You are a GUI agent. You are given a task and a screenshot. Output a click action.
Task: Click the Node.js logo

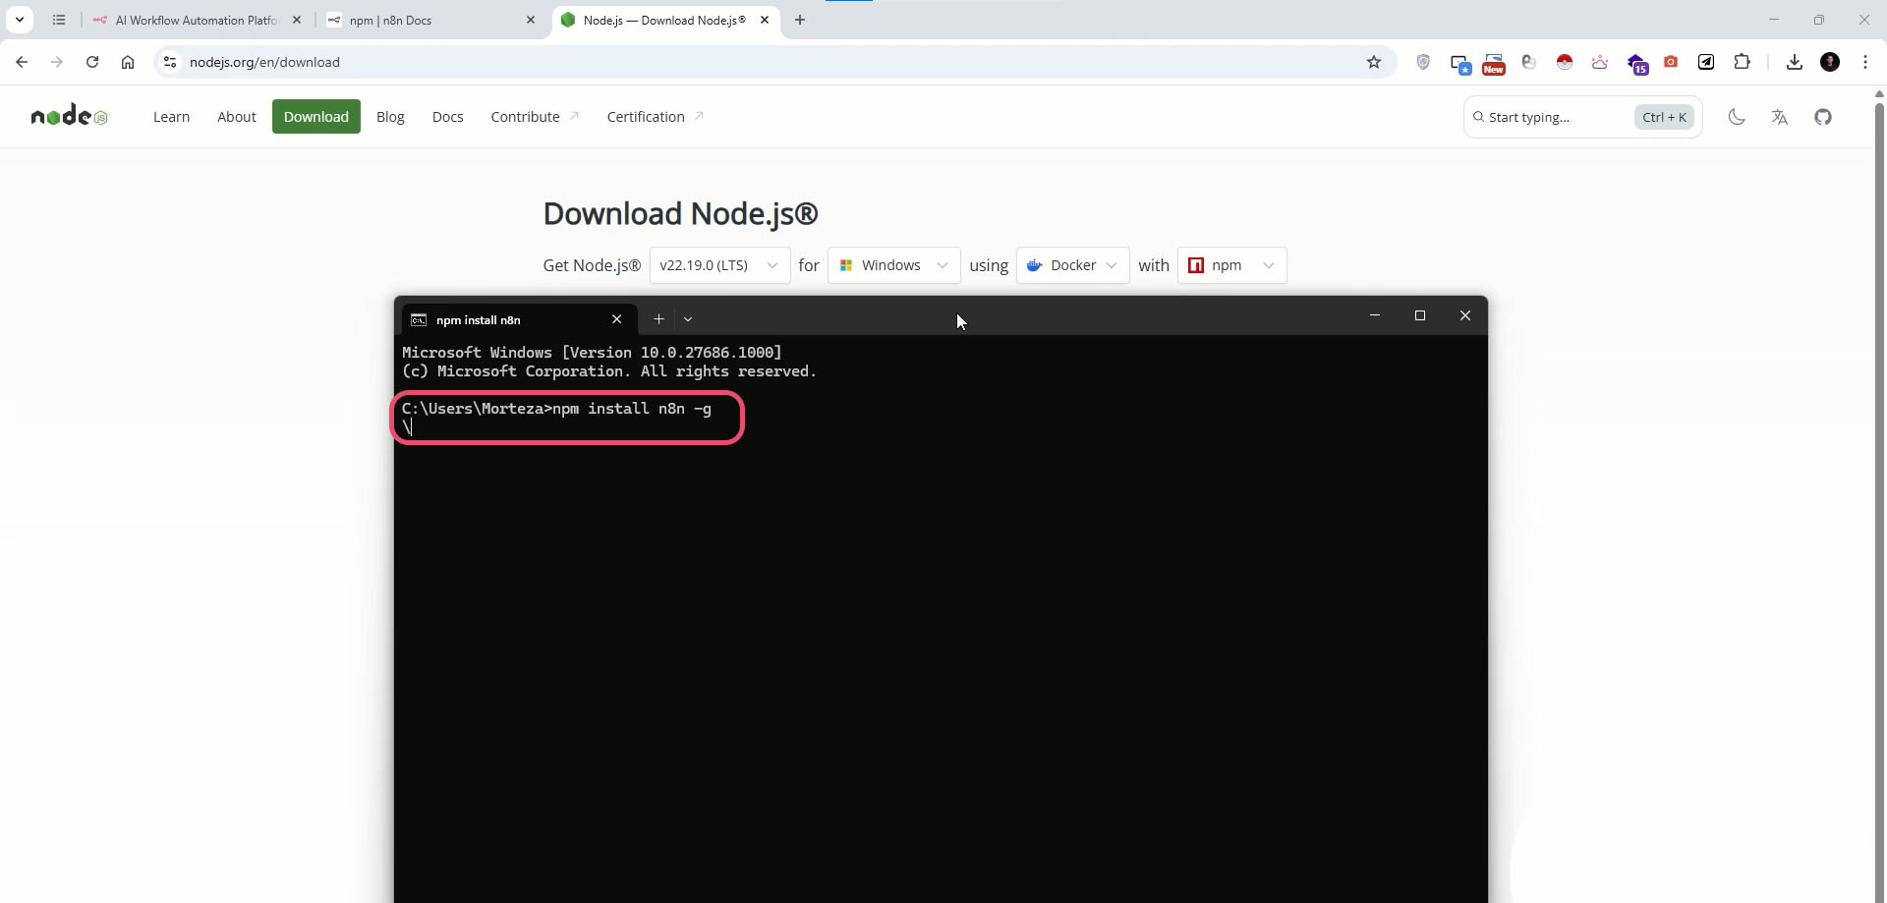[69, 117]
